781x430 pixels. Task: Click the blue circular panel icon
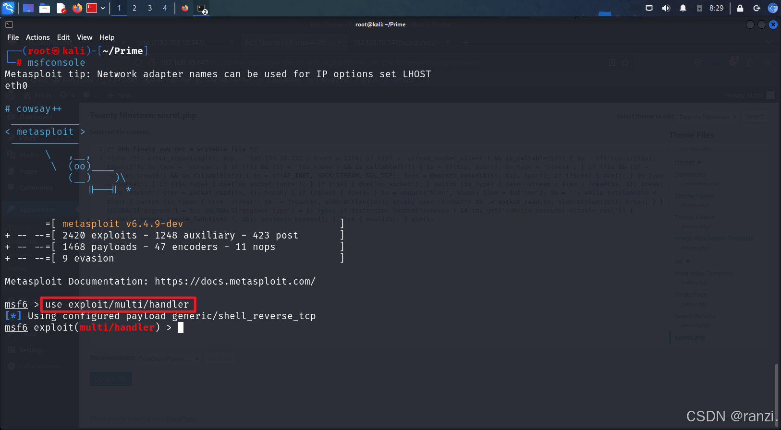(x=772, y=8)
